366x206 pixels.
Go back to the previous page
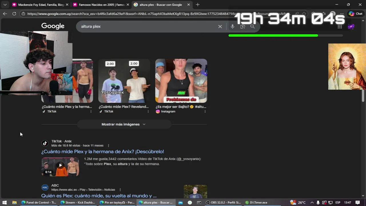tap(5, 13)
